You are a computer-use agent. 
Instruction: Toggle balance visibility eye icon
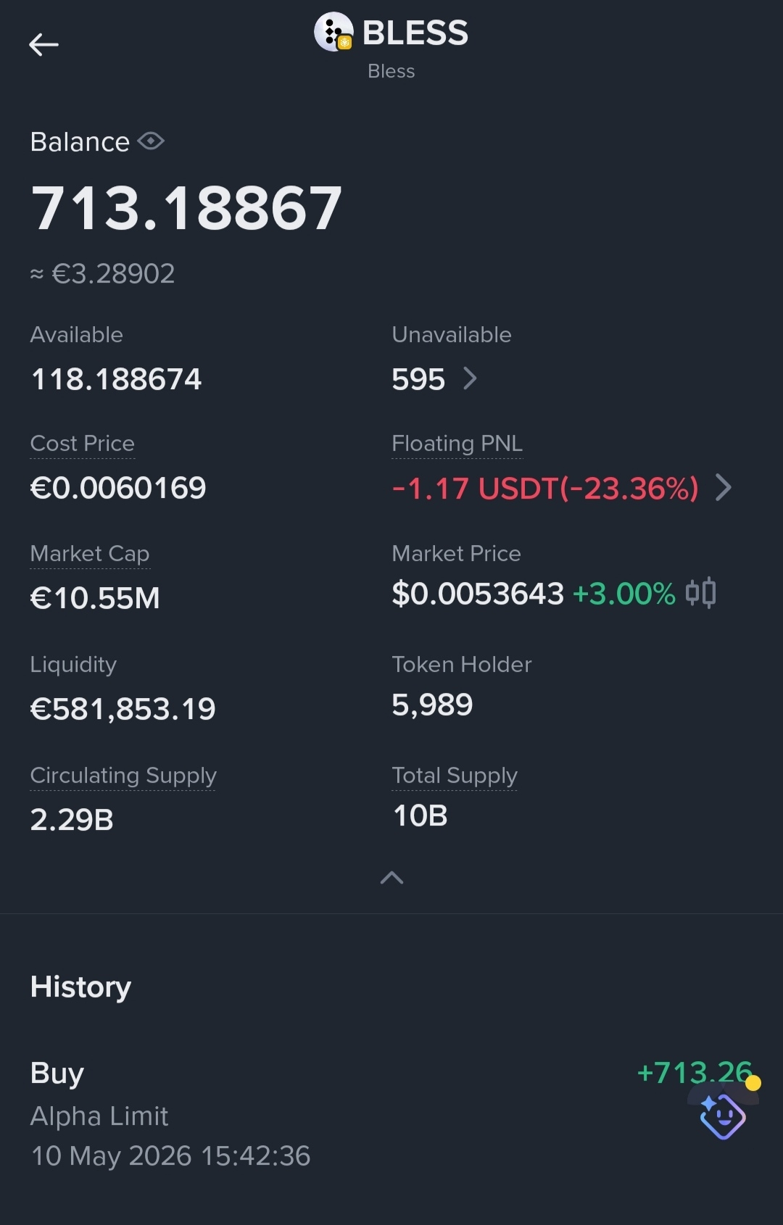[151, 141]
